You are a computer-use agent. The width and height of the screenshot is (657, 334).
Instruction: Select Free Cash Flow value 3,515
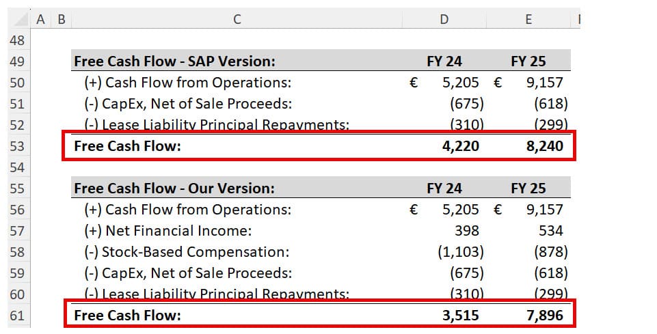pos(461,315)
